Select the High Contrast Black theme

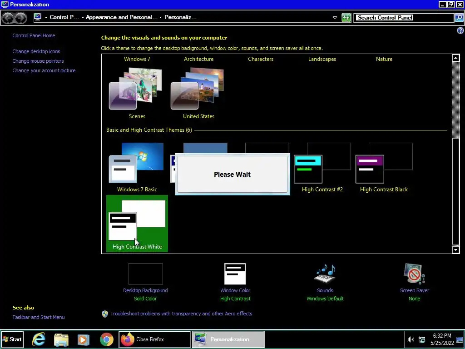click(384, 167)
